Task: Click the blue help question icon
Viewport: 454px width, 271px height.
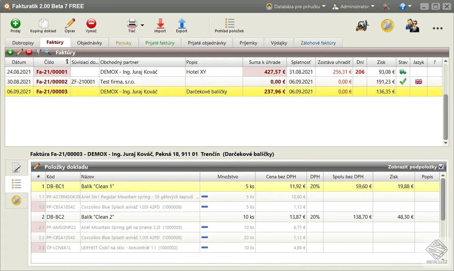Action: coord(403,6)
